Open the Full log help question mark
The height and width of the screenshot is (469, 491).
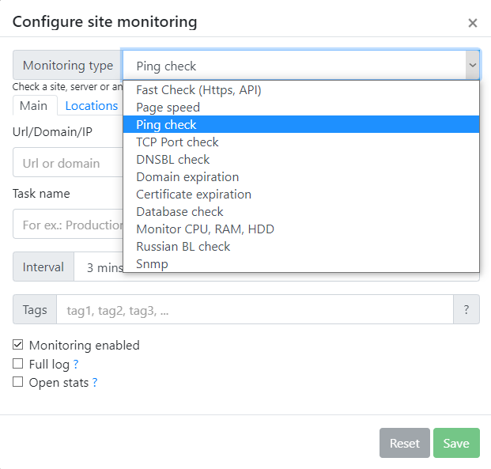tap(76, 365)
